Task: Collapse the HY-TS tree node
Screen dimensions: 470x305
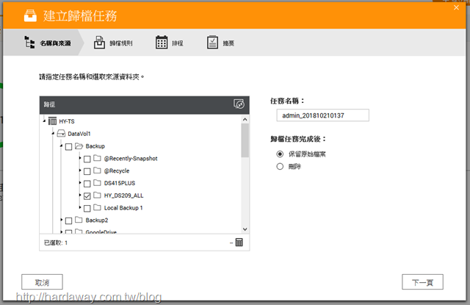Action: [44, 121]
